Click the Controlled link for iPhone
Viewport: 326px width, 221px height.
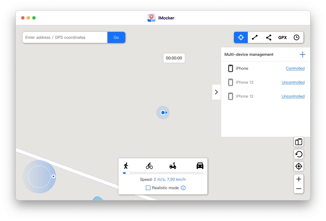coord(295,68)
